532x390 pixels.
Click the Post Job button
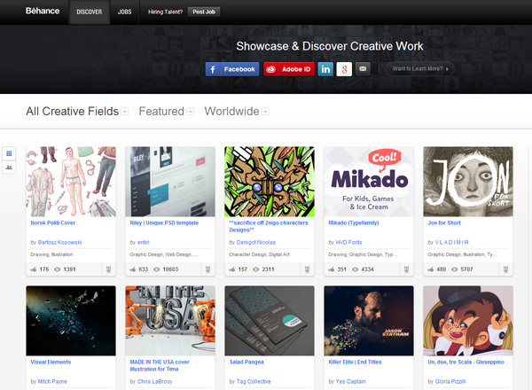click(x=204, y=12)
